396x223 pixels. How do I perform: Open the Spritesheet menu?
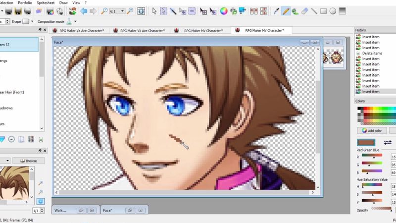[x=46, y=2]
